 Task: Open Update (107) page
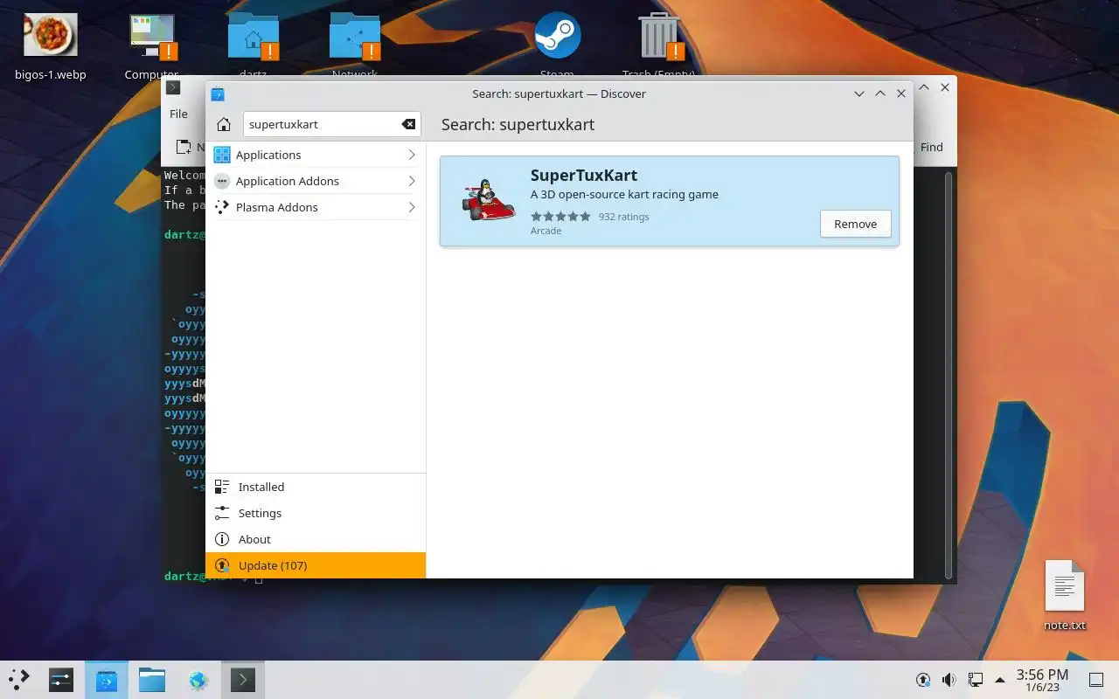pos(316,565)
